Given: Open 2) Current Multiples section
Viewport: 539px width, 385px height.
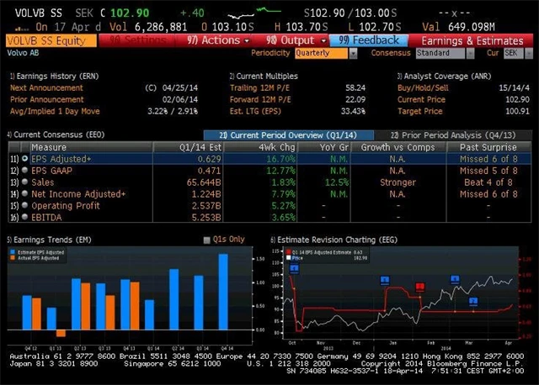Looking at the screenshot, I should point(264,76).
